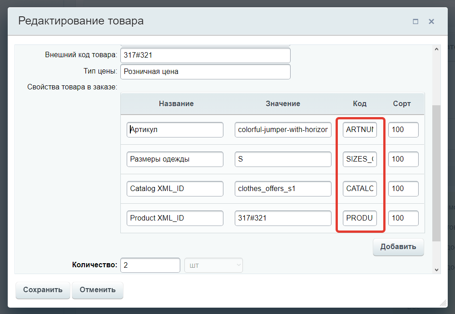Edit sort field in Catalog XML_ID row
Viewport: 455px width, 314px height.
pyautogui.click(x=403, y=189)
